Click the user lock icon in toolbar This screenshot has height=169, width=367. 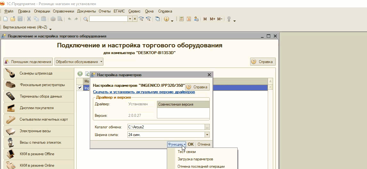coord(196,19)
